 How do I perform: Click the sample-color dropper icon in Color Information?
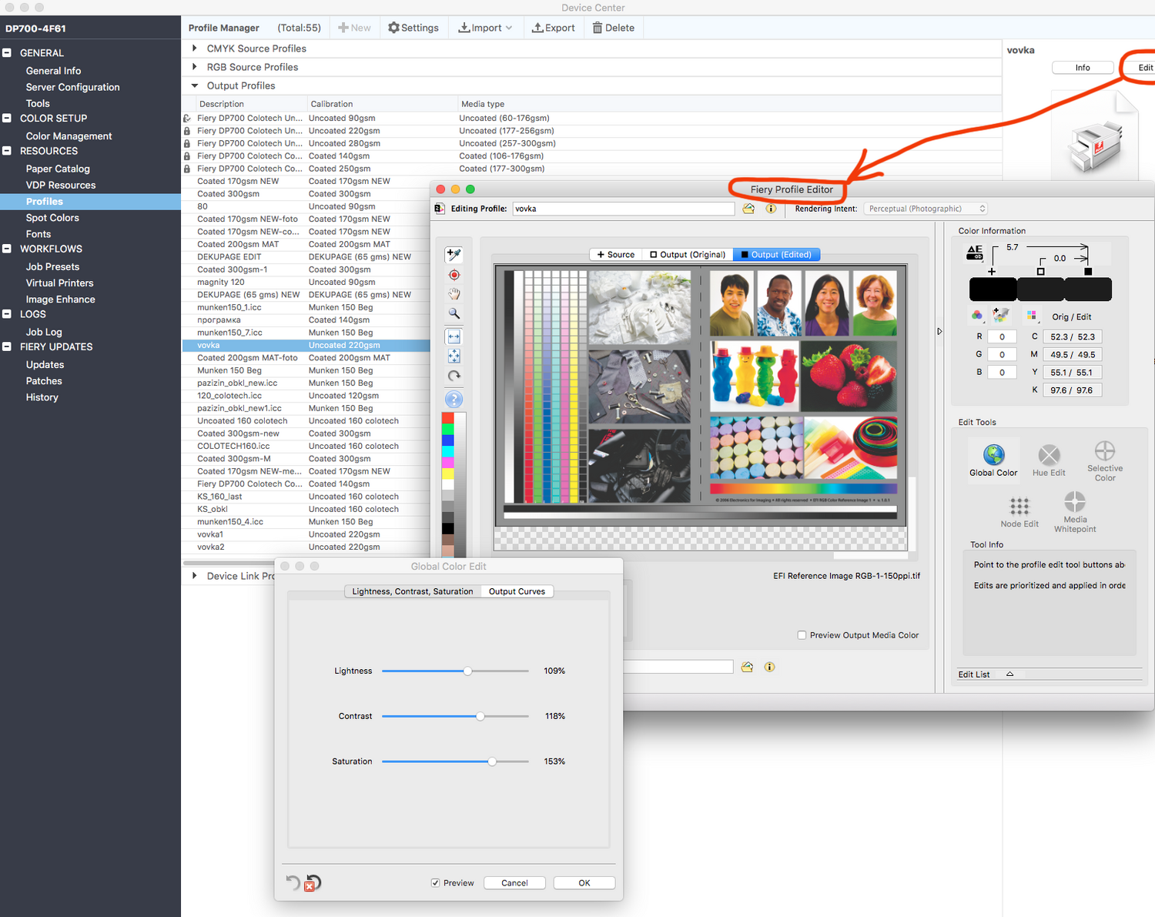[x=1001, y=315]
